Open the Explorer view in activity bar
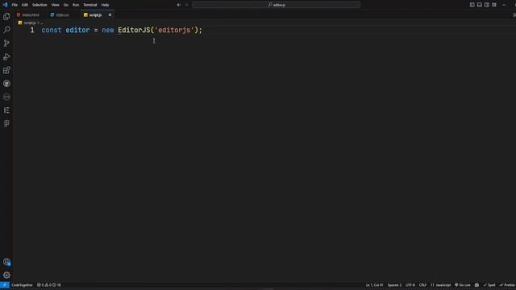Screen dimensions: 516x290 (6, 16)
